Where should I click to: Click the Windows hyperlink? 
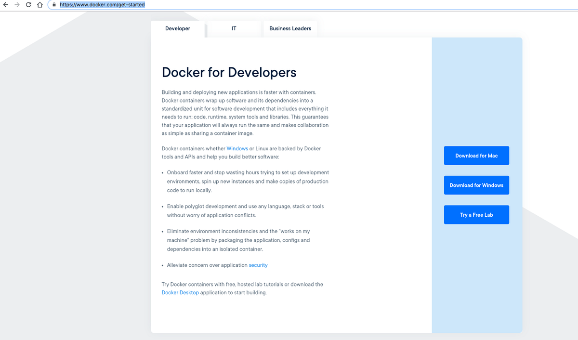pyautogui.click(x=237, y=148)
